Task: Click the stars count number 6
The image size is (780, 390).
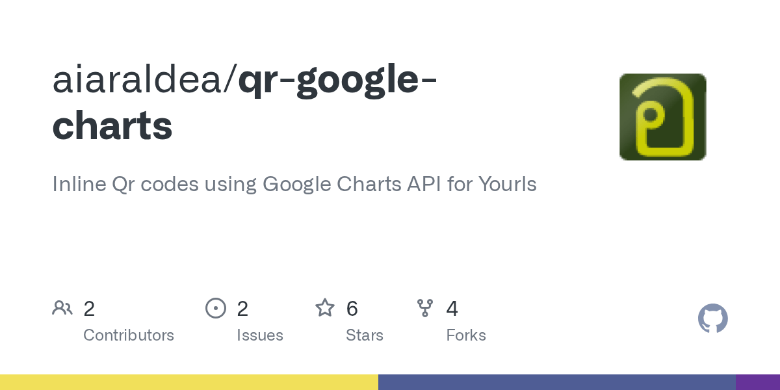Action: pyautogui.click(x=352, y=309)
